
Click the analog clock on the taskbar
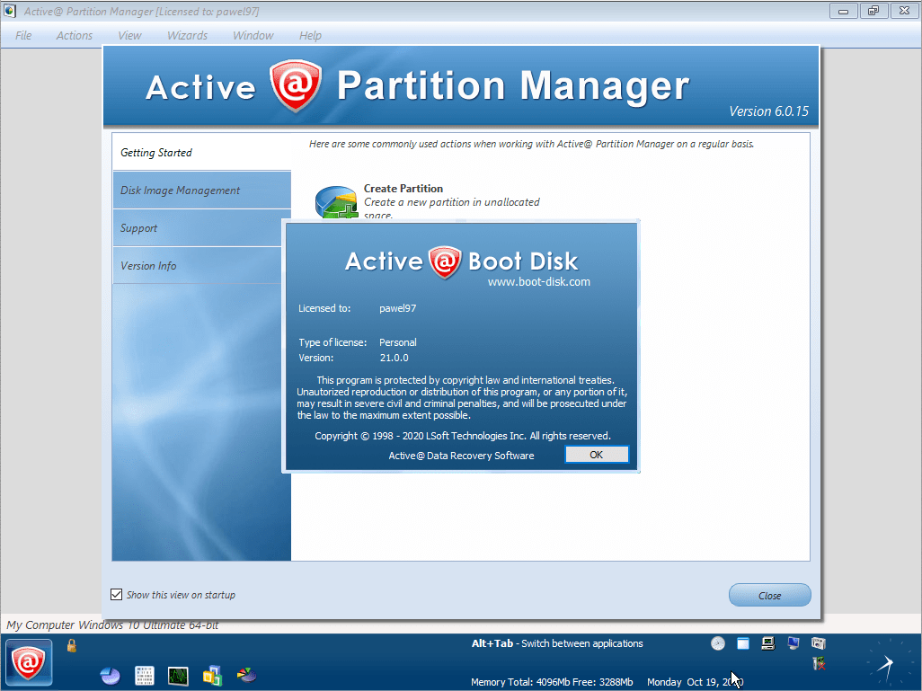point(887,663)
